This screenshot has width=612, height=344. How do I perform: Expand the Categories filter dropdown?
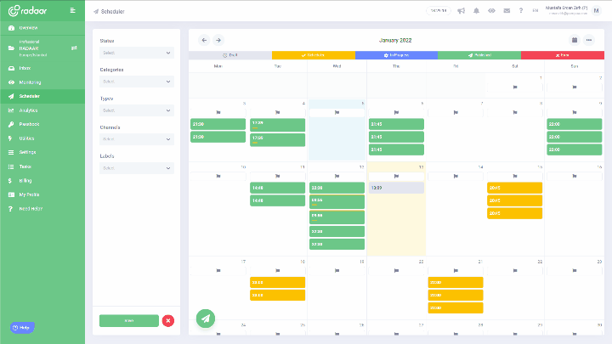click(x=137, y=82)
